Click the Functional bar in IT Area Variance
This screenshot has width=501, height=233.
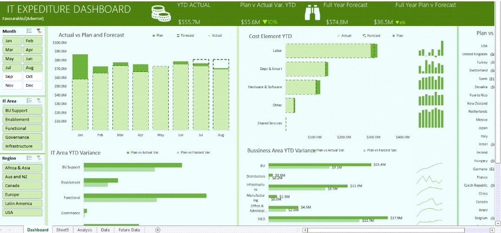coord(145,196)
